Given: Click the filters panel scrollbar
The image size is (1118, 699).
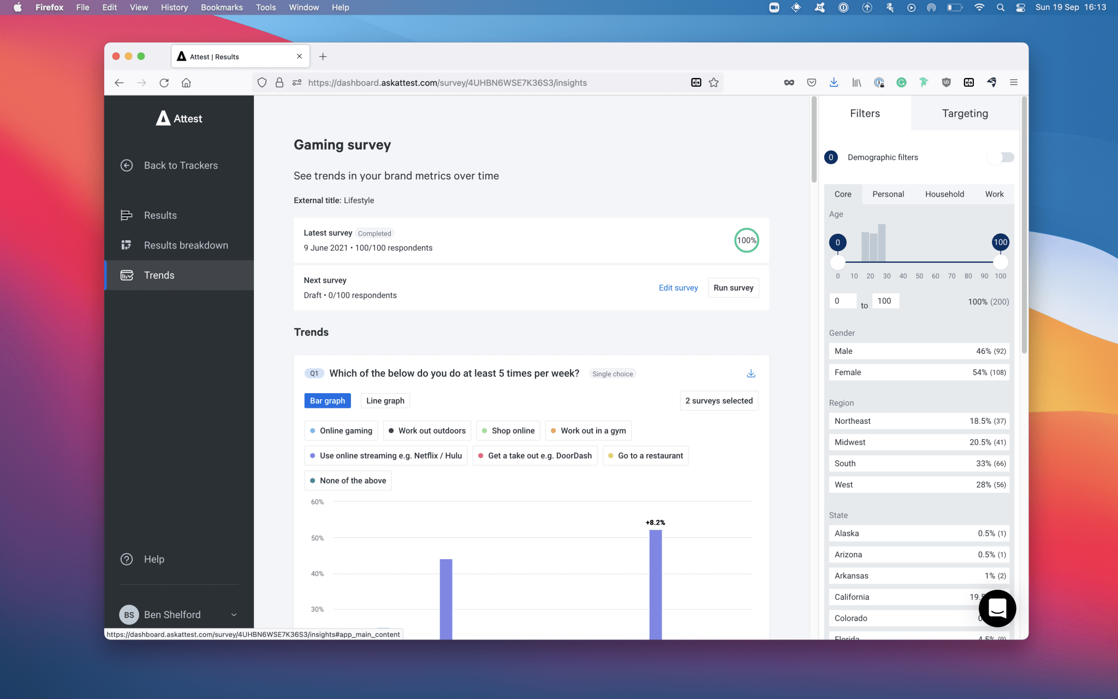Looking at the screenshot, I should point(1024,225).
